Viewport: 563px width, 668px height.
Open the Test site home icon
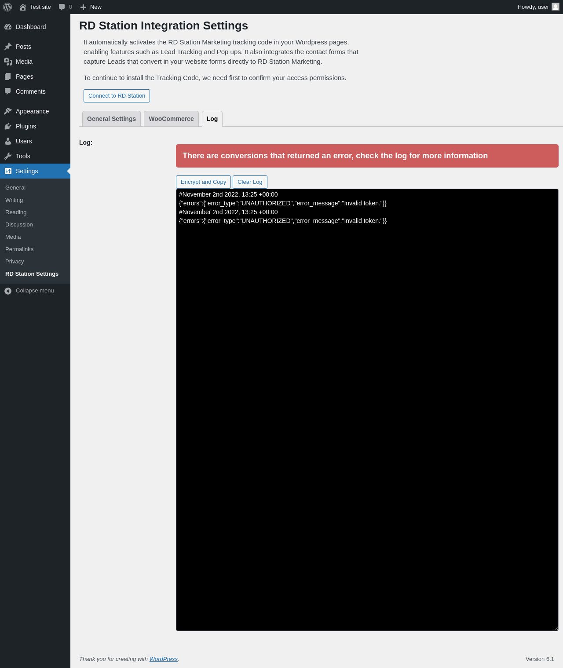pyautogui.click(x=23, y=7)
